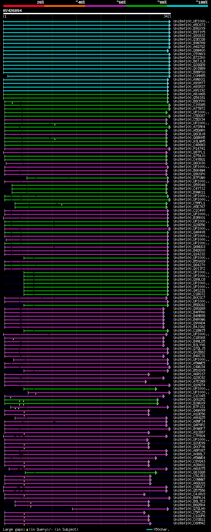Open hit UniRef100_B9T3Y5

point(189,32)
